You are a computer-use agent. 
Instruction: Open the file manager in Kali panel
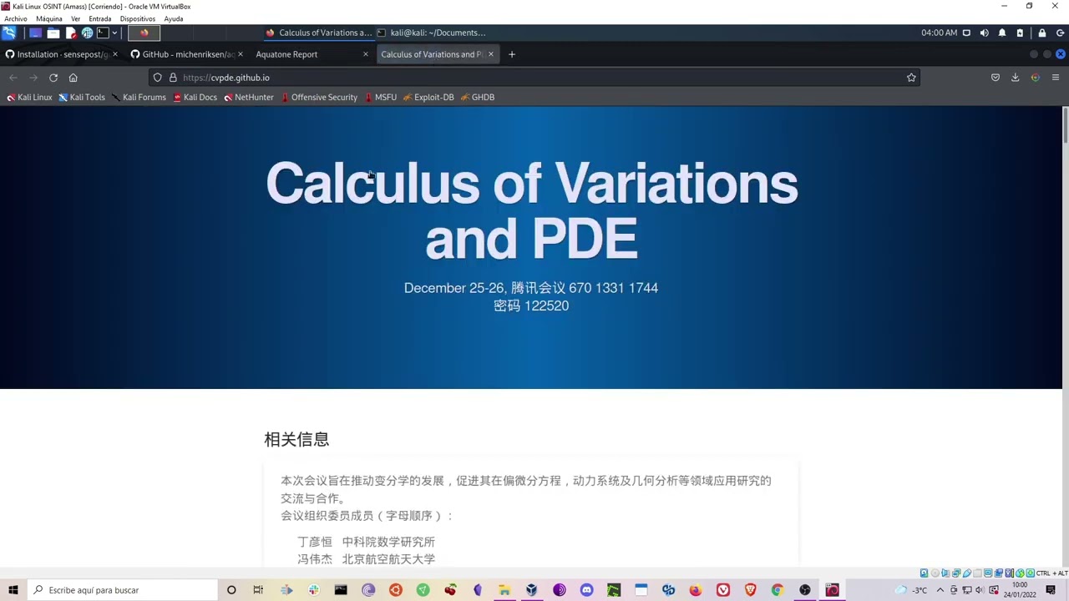coord(53,33)
